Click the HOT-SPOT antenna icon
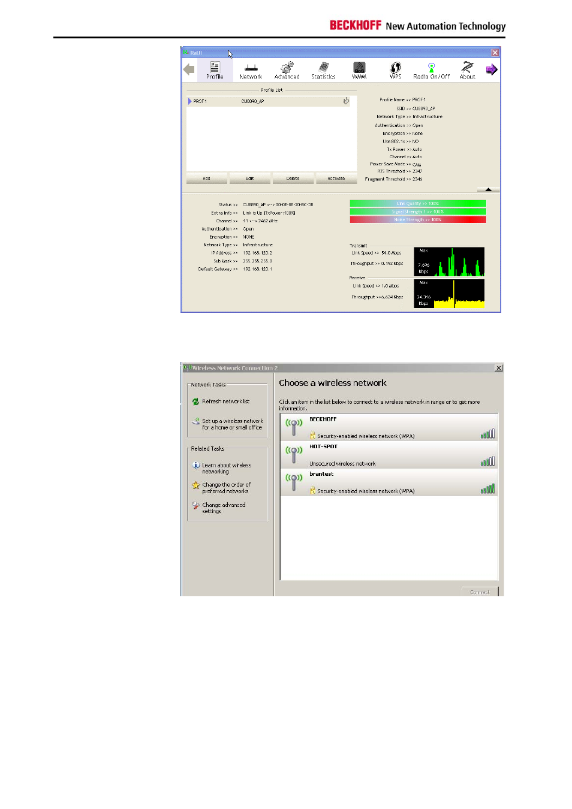The image size is (572, 809). [x=294, y=454]
